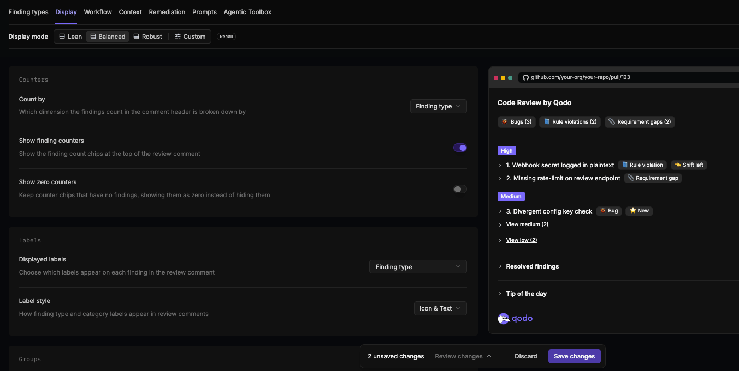Screen dimensions: 739x371
Task: Click the Qodo logo in preview
Action: (515, 319)
